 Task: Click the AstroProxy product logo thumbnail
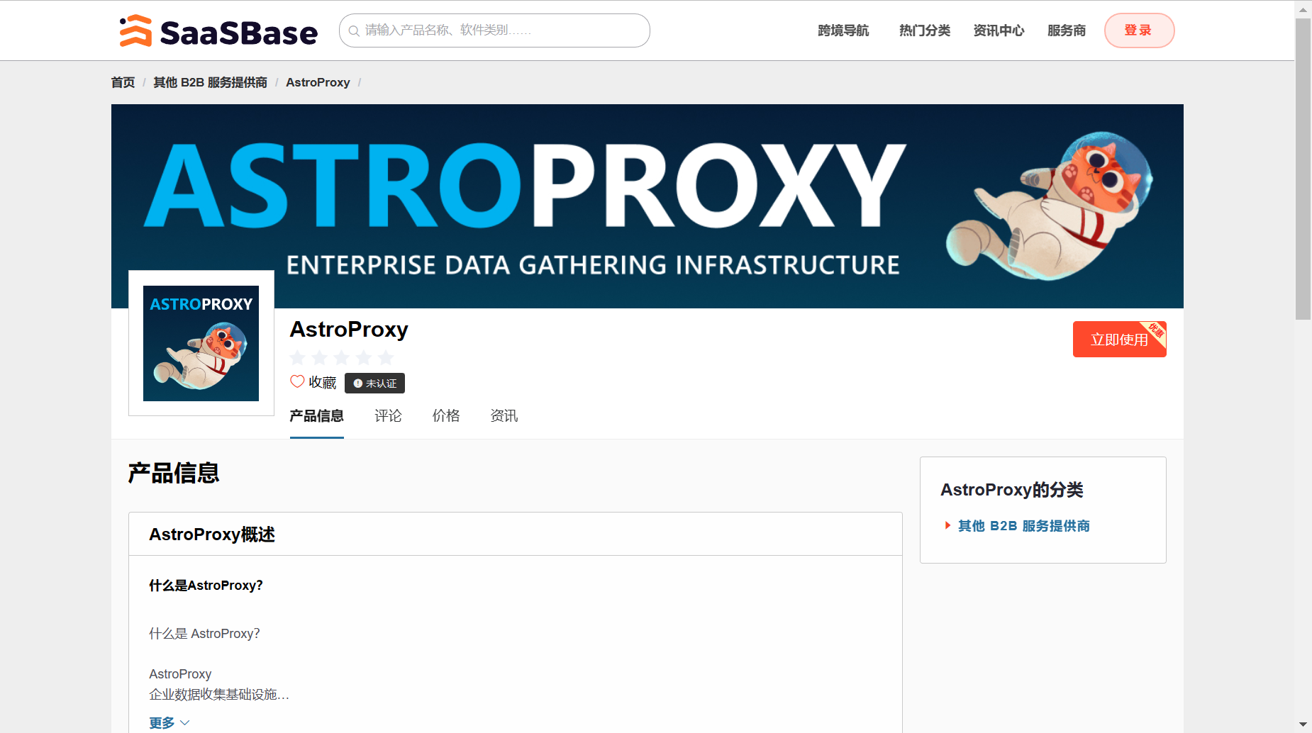pos(201,343)
